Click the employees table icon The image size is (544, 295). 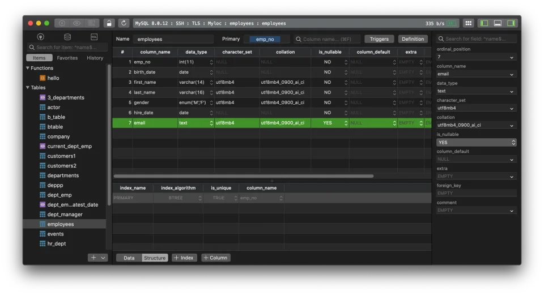coord(42,224)
